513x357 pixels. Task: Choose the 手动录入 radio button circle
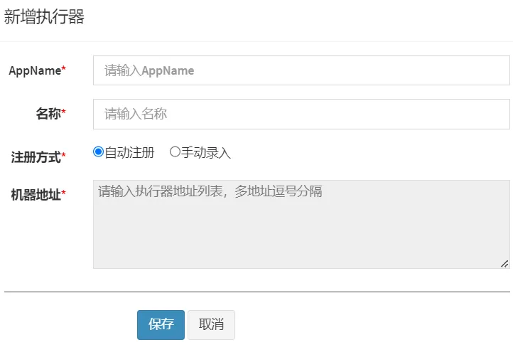[175, 151]
